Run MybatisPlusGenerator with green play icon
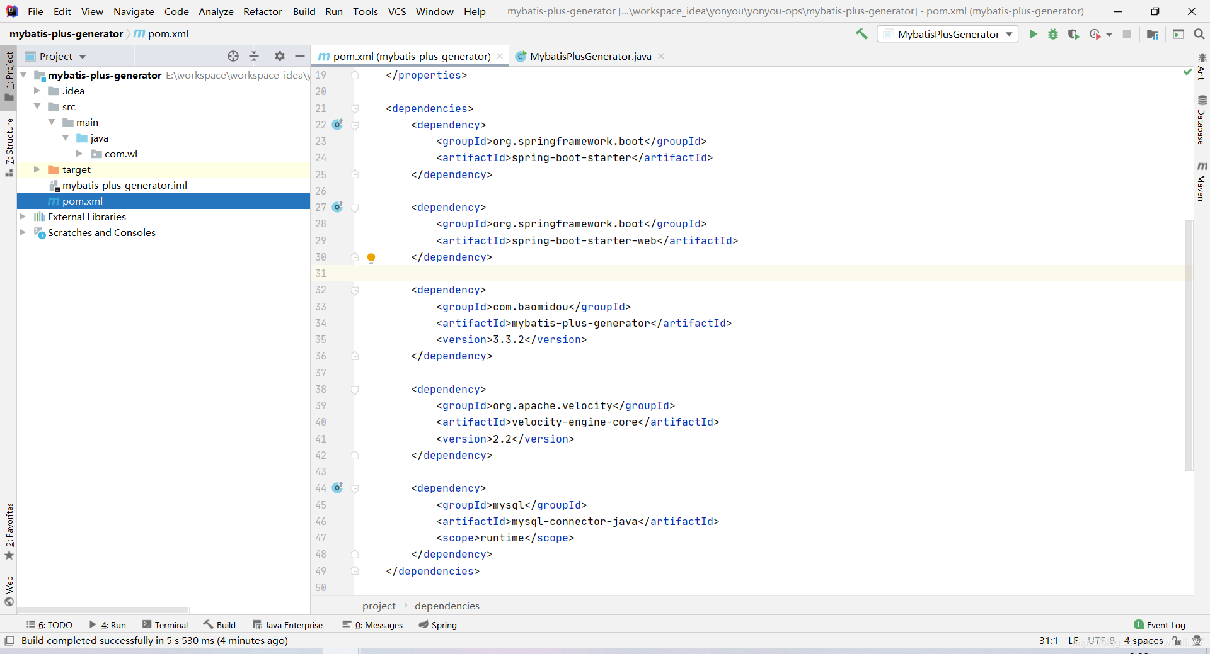1210x654 pixels. [x=1033, y=34]
